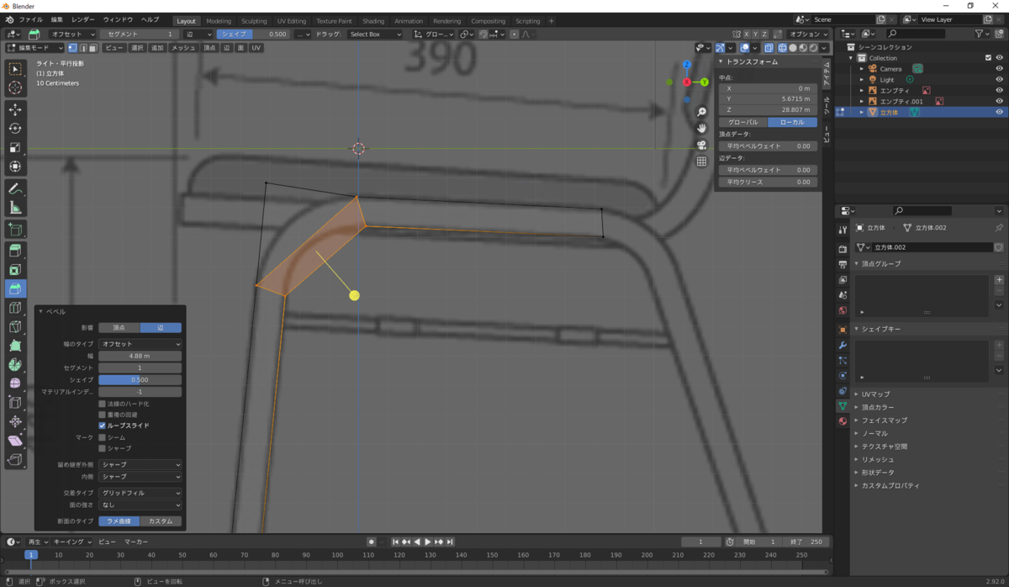Image resolution: width=1009 pixels, height=587 pixels.
Task: Expand the UVマップ panel
Action: 877,394
